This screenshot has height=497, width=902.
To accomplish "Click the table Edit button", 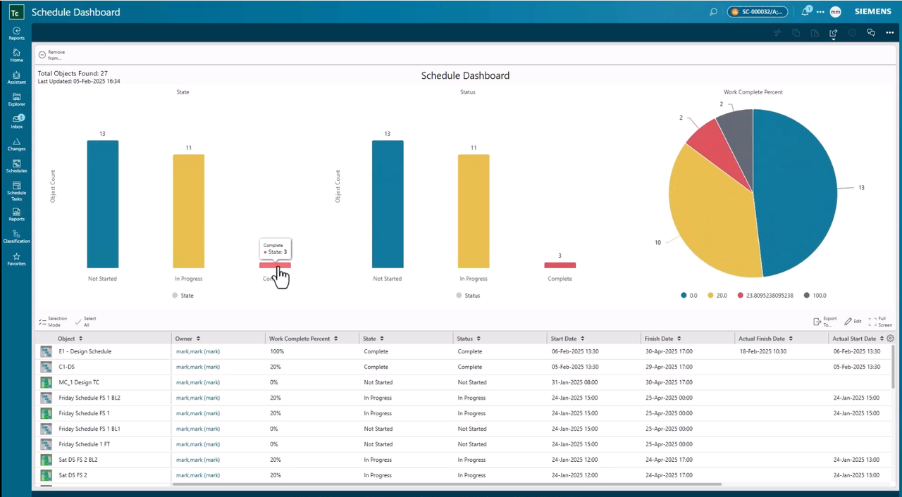I will point(853,321).
